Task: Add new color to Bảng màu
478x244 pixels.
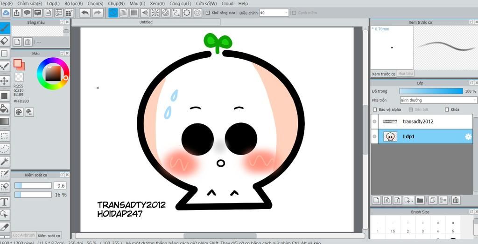Action: (x=17, y=42)
